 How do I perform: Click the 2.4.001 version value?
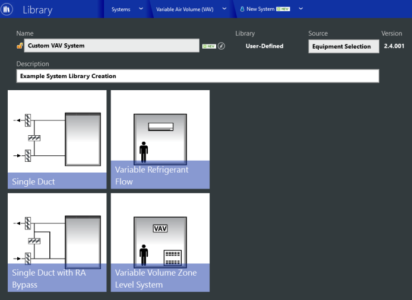pos(394,46)
